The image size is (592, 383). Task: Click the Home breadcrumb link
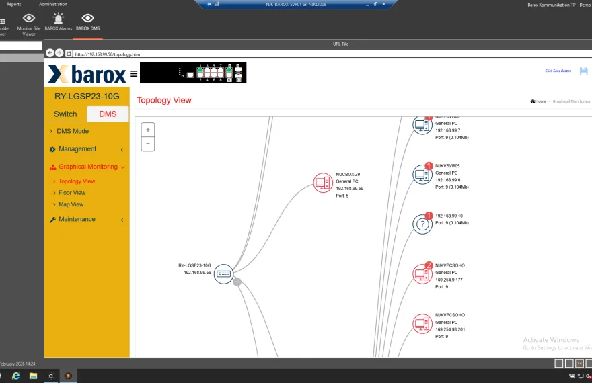click(538, 101)
